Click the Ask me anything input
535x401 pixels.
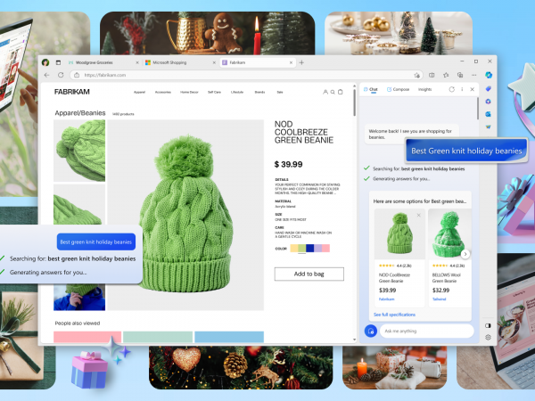[426, 331]
